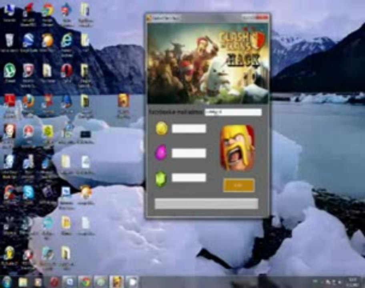
Task: Click the pink elixir drop icon
Action: pyautogui.click(x=161, y=153)
